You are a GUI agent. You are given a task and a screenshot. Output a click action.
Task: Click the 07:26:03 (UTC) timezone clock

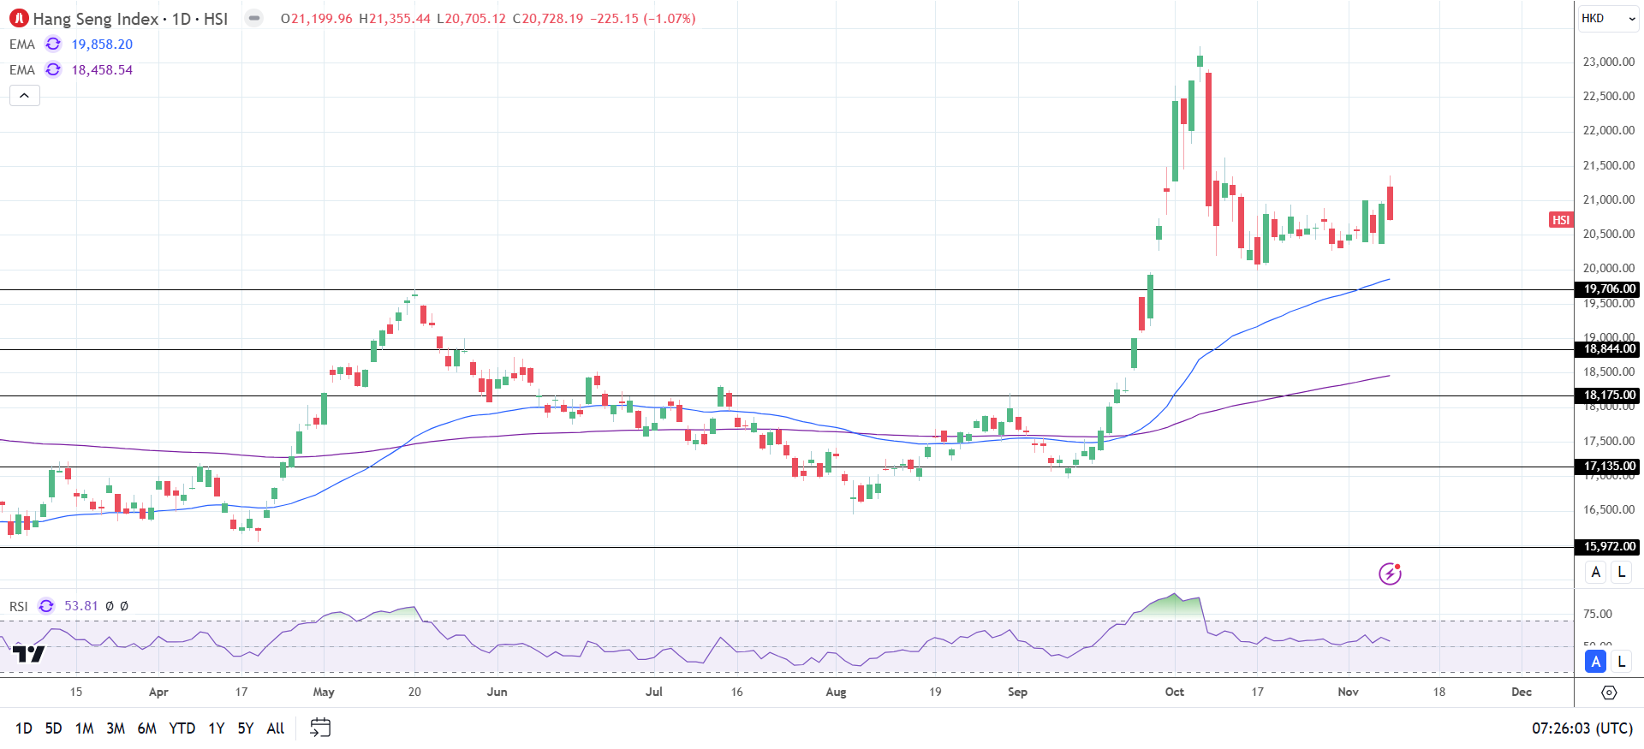click(1582, 728)
